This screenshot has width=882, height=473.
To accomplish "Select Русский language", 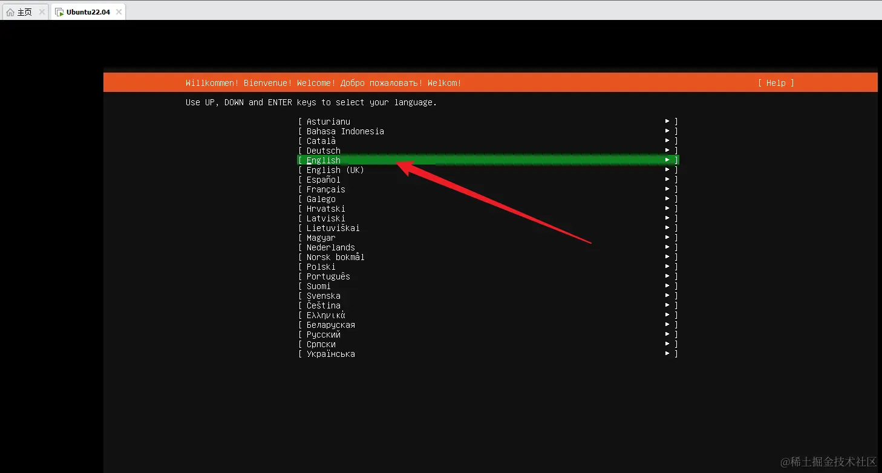I will tap(488, 334).
